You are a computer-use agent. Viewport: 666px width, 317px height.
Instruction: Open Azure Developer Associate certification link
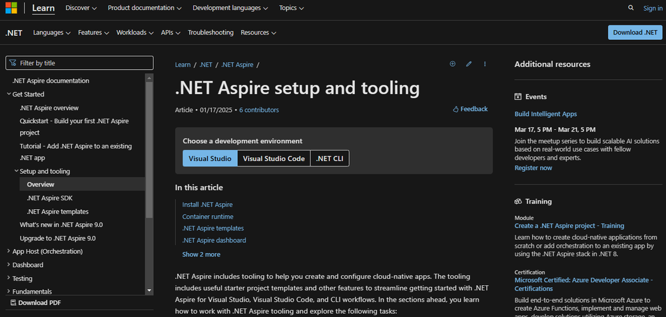[x=582, y=284]
